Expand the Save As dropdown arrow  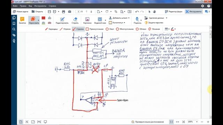pyautogui.click(x=59, y=11)
